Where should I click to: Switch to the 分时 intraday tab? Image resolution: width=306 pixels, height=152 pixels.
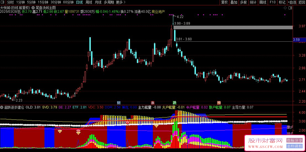click(10, 2)
